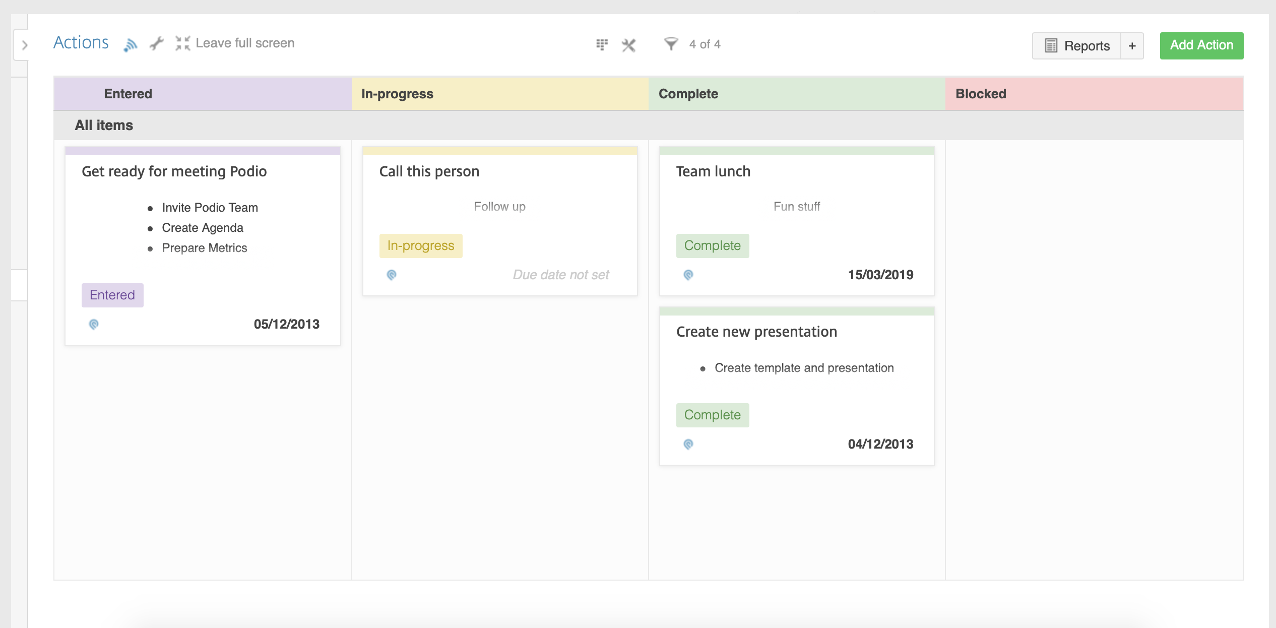Click the green Add Action button

[x=1201, y=45]
